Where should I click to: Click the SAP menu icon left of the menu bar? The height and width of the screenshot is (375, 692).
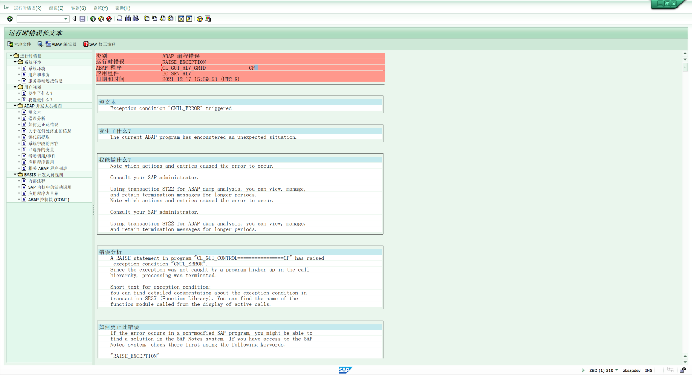pyautogui.click(x=7, y=7)
